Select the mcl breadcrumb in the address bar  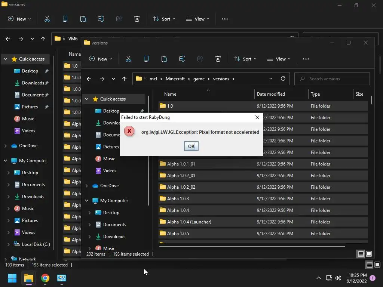(153, 79)
